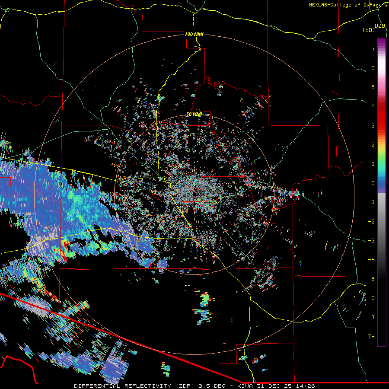Click the -3 value on ZDR scale
The image size is (389, 389).
coord(371,241)
